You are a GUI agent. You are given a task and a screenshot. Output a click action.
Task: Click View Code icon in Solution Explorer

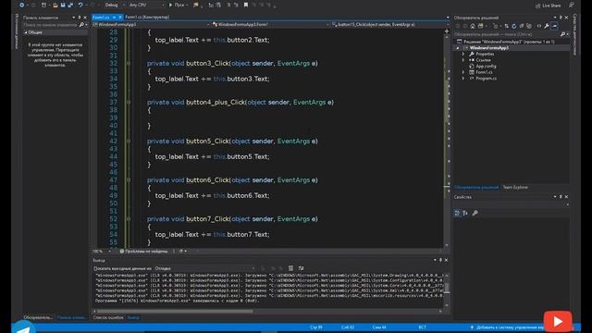coord(539,26)
